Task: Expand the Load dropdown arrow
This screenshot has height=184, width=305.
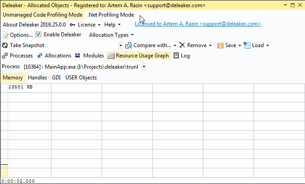Action: (x=268, y=45)
